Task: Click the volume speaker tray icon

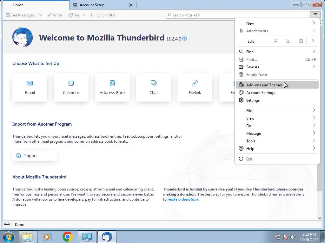Action: (293, 237)
